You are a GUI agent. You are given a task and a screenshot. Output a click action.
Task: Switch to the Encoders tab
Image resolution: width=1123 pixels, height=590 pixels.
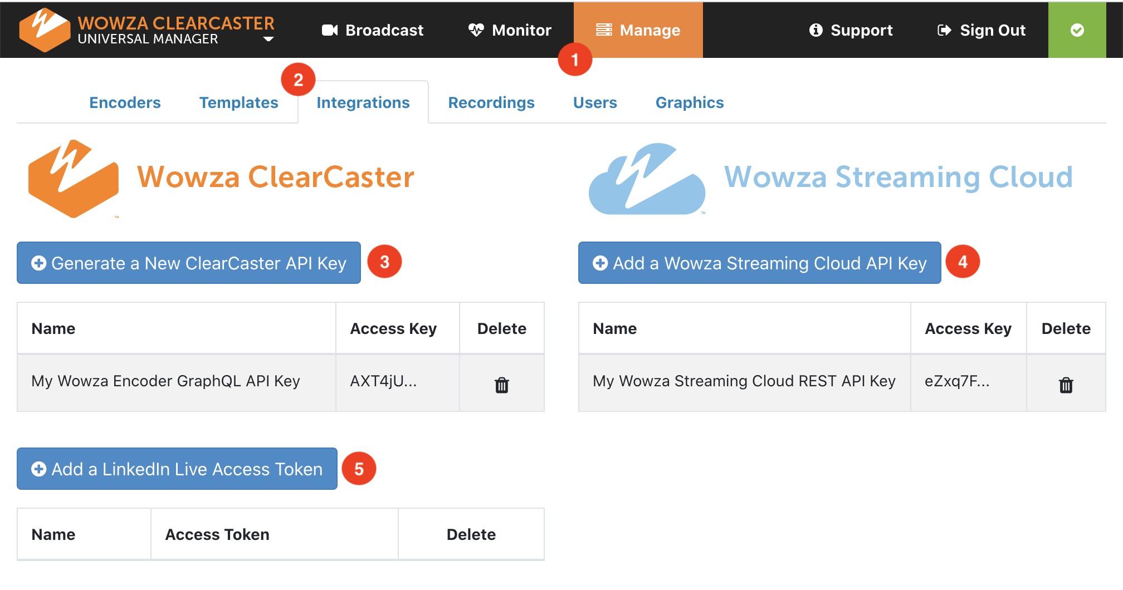[x=125, y=102]
